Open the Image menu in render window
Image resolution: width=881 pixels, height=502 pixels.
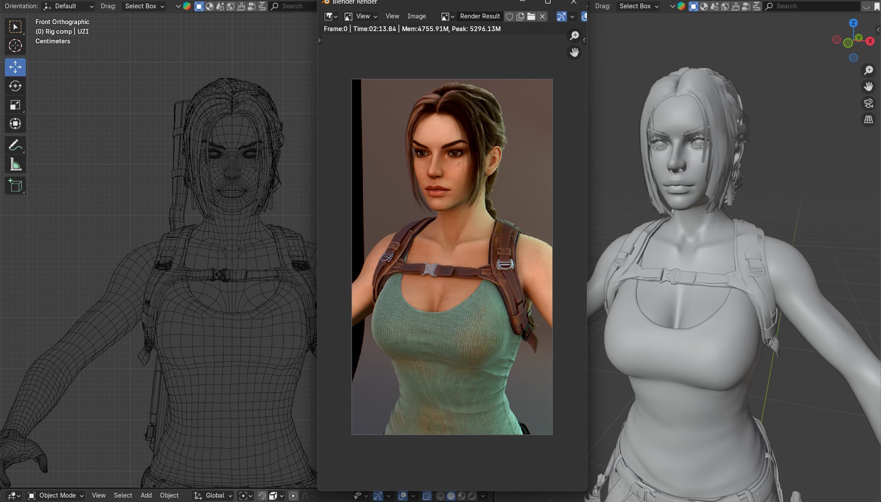416,16
